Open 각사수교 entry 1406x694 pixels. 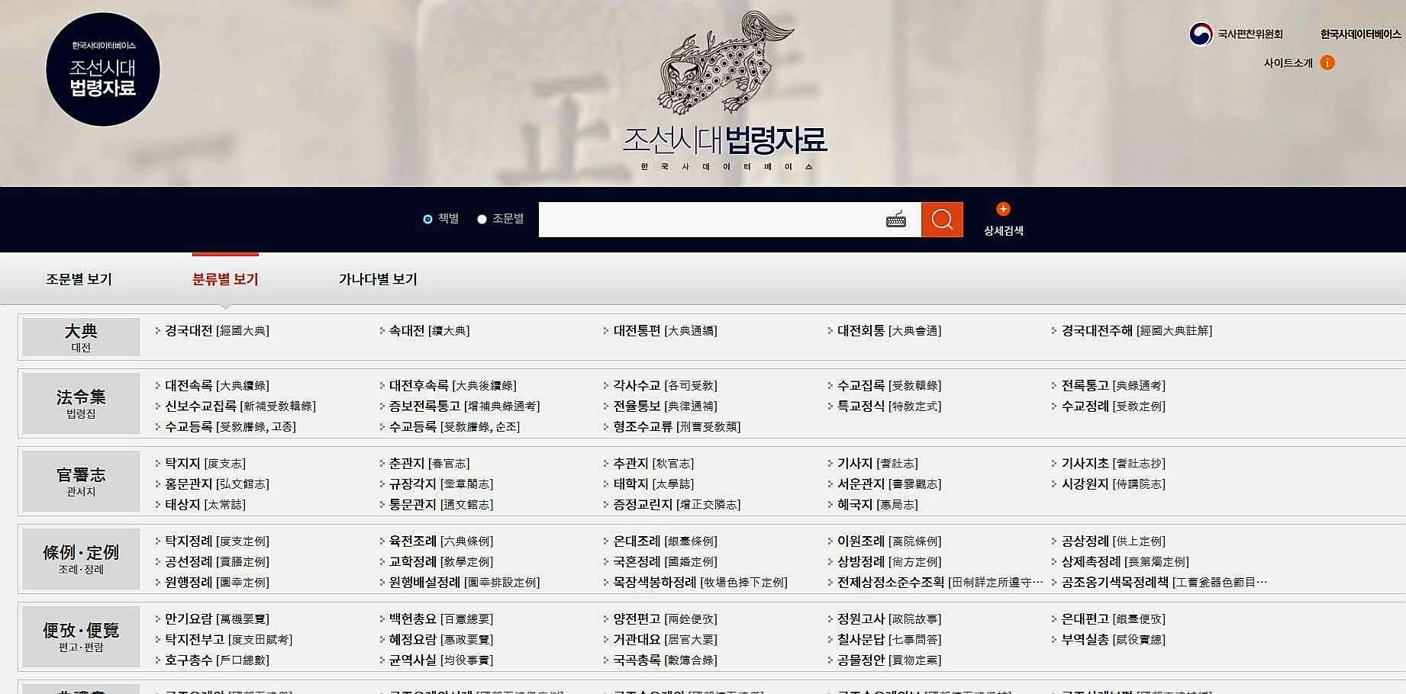665,386
